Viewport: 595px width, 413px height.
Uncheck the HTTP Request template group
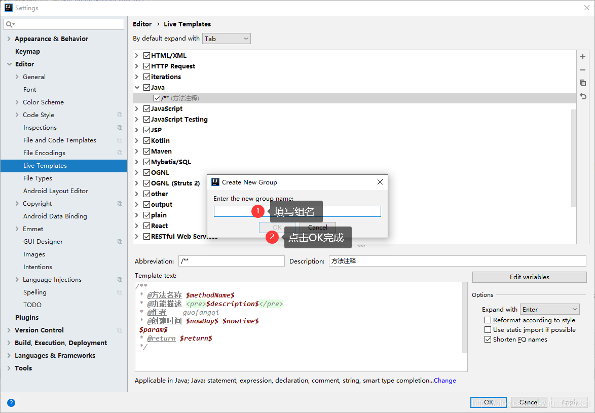(147, 66)
